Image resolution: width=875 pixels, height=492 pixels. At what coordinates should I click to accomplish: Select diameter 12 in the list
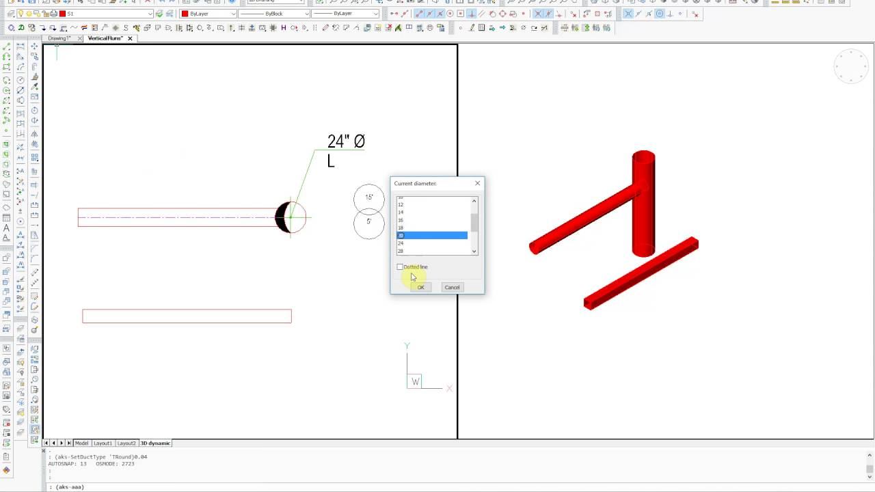tap(433, 204)
